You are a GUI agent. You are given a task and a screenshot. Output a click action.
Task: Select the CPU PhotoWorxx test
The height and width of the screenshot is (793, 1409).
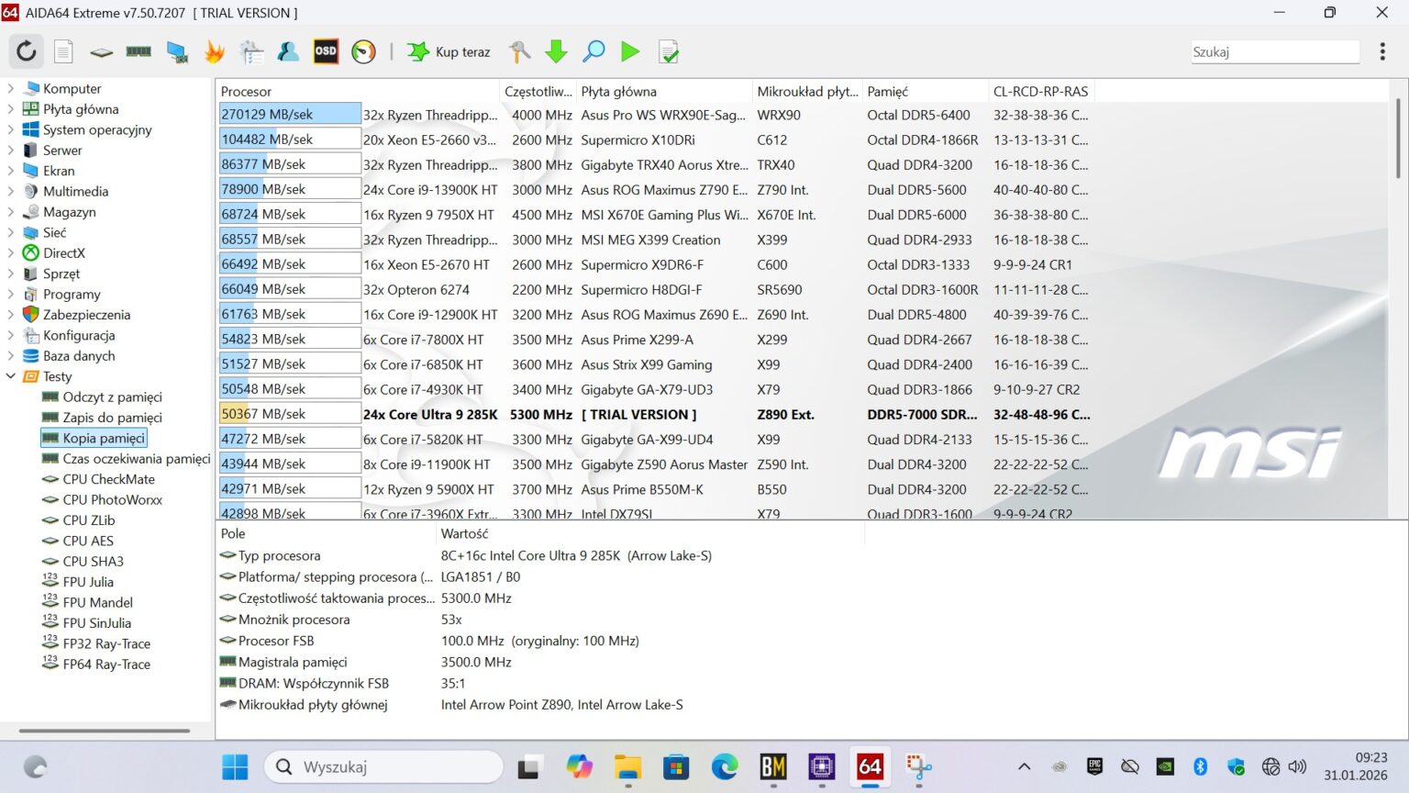[112, 499]
